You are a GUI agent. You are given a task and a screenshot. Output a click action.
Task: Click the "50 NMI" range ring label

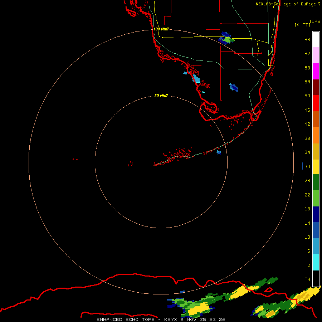(x=161, y=96)
